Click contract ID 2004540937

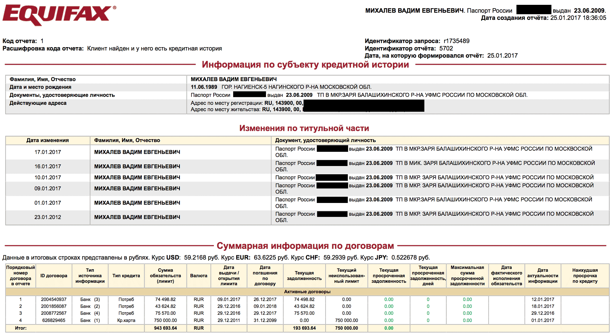click(53, 299)
